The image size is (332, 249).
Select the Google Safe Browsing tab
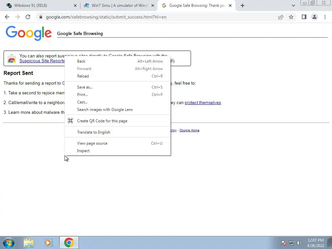pyautogui.click(x=196, y=6)
